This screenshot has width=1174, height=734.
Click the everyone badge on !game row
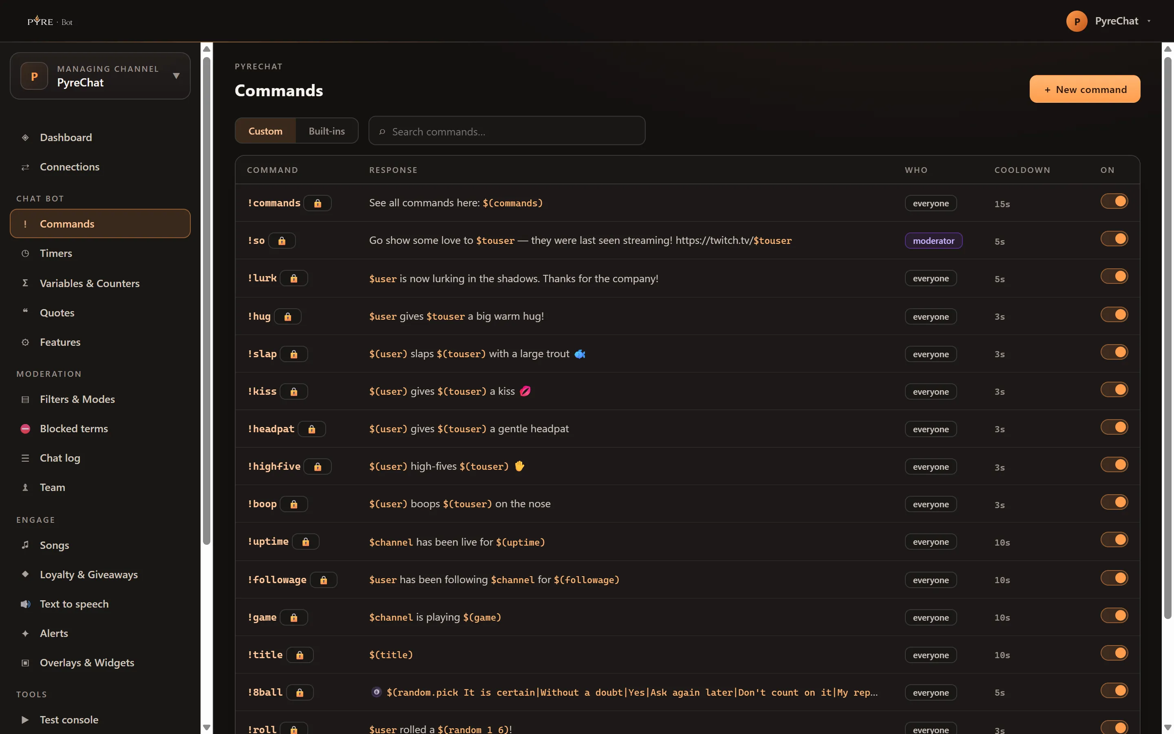[931, 617]
